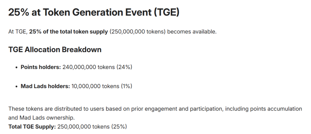Click the bullet point before Points holders
Viewport: 311px width, 134px height.
16,67
